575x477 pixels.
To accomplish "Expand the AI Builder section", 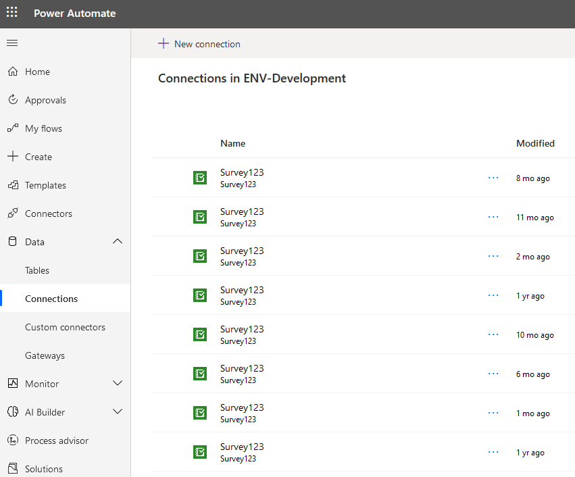I will (118, 411).
